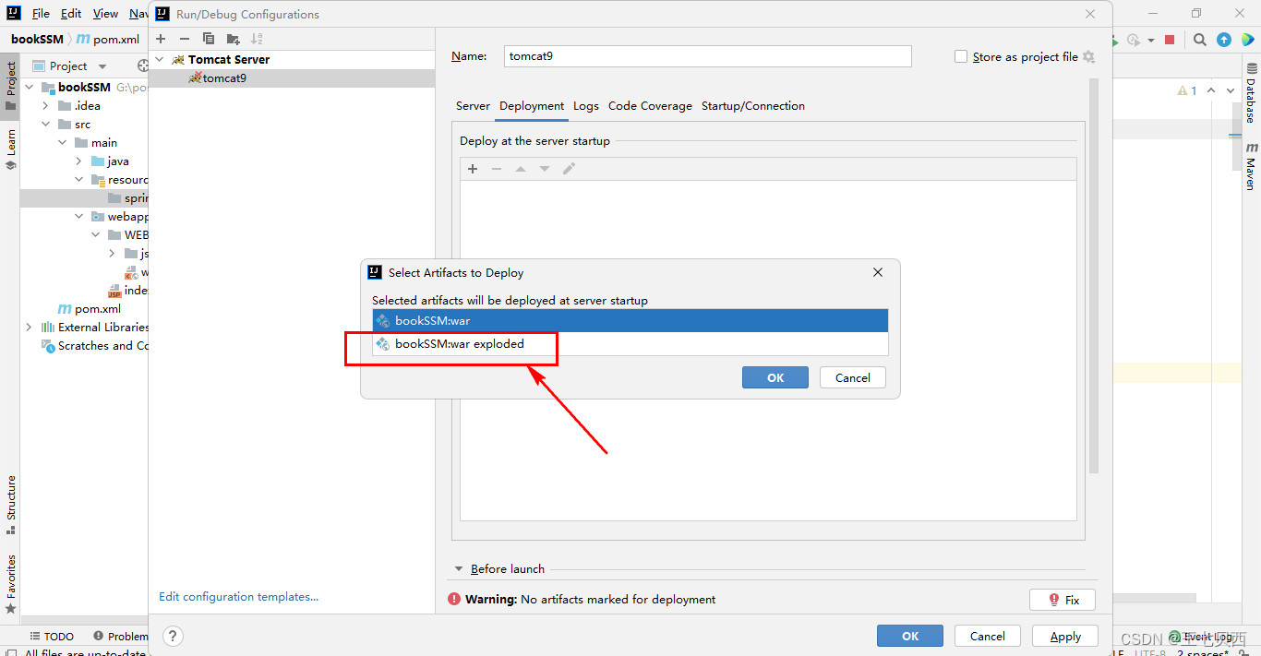Viewport: 1261px width, 656px height.
Task: Collapse the Before launch section
Action: [459, 569]
